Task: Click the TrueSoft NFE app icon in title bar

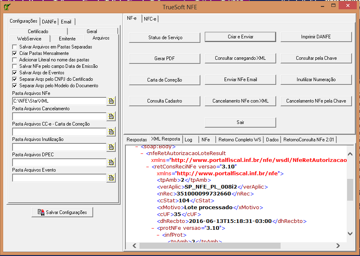Action: pyautogui.click(x=7, y=7)
